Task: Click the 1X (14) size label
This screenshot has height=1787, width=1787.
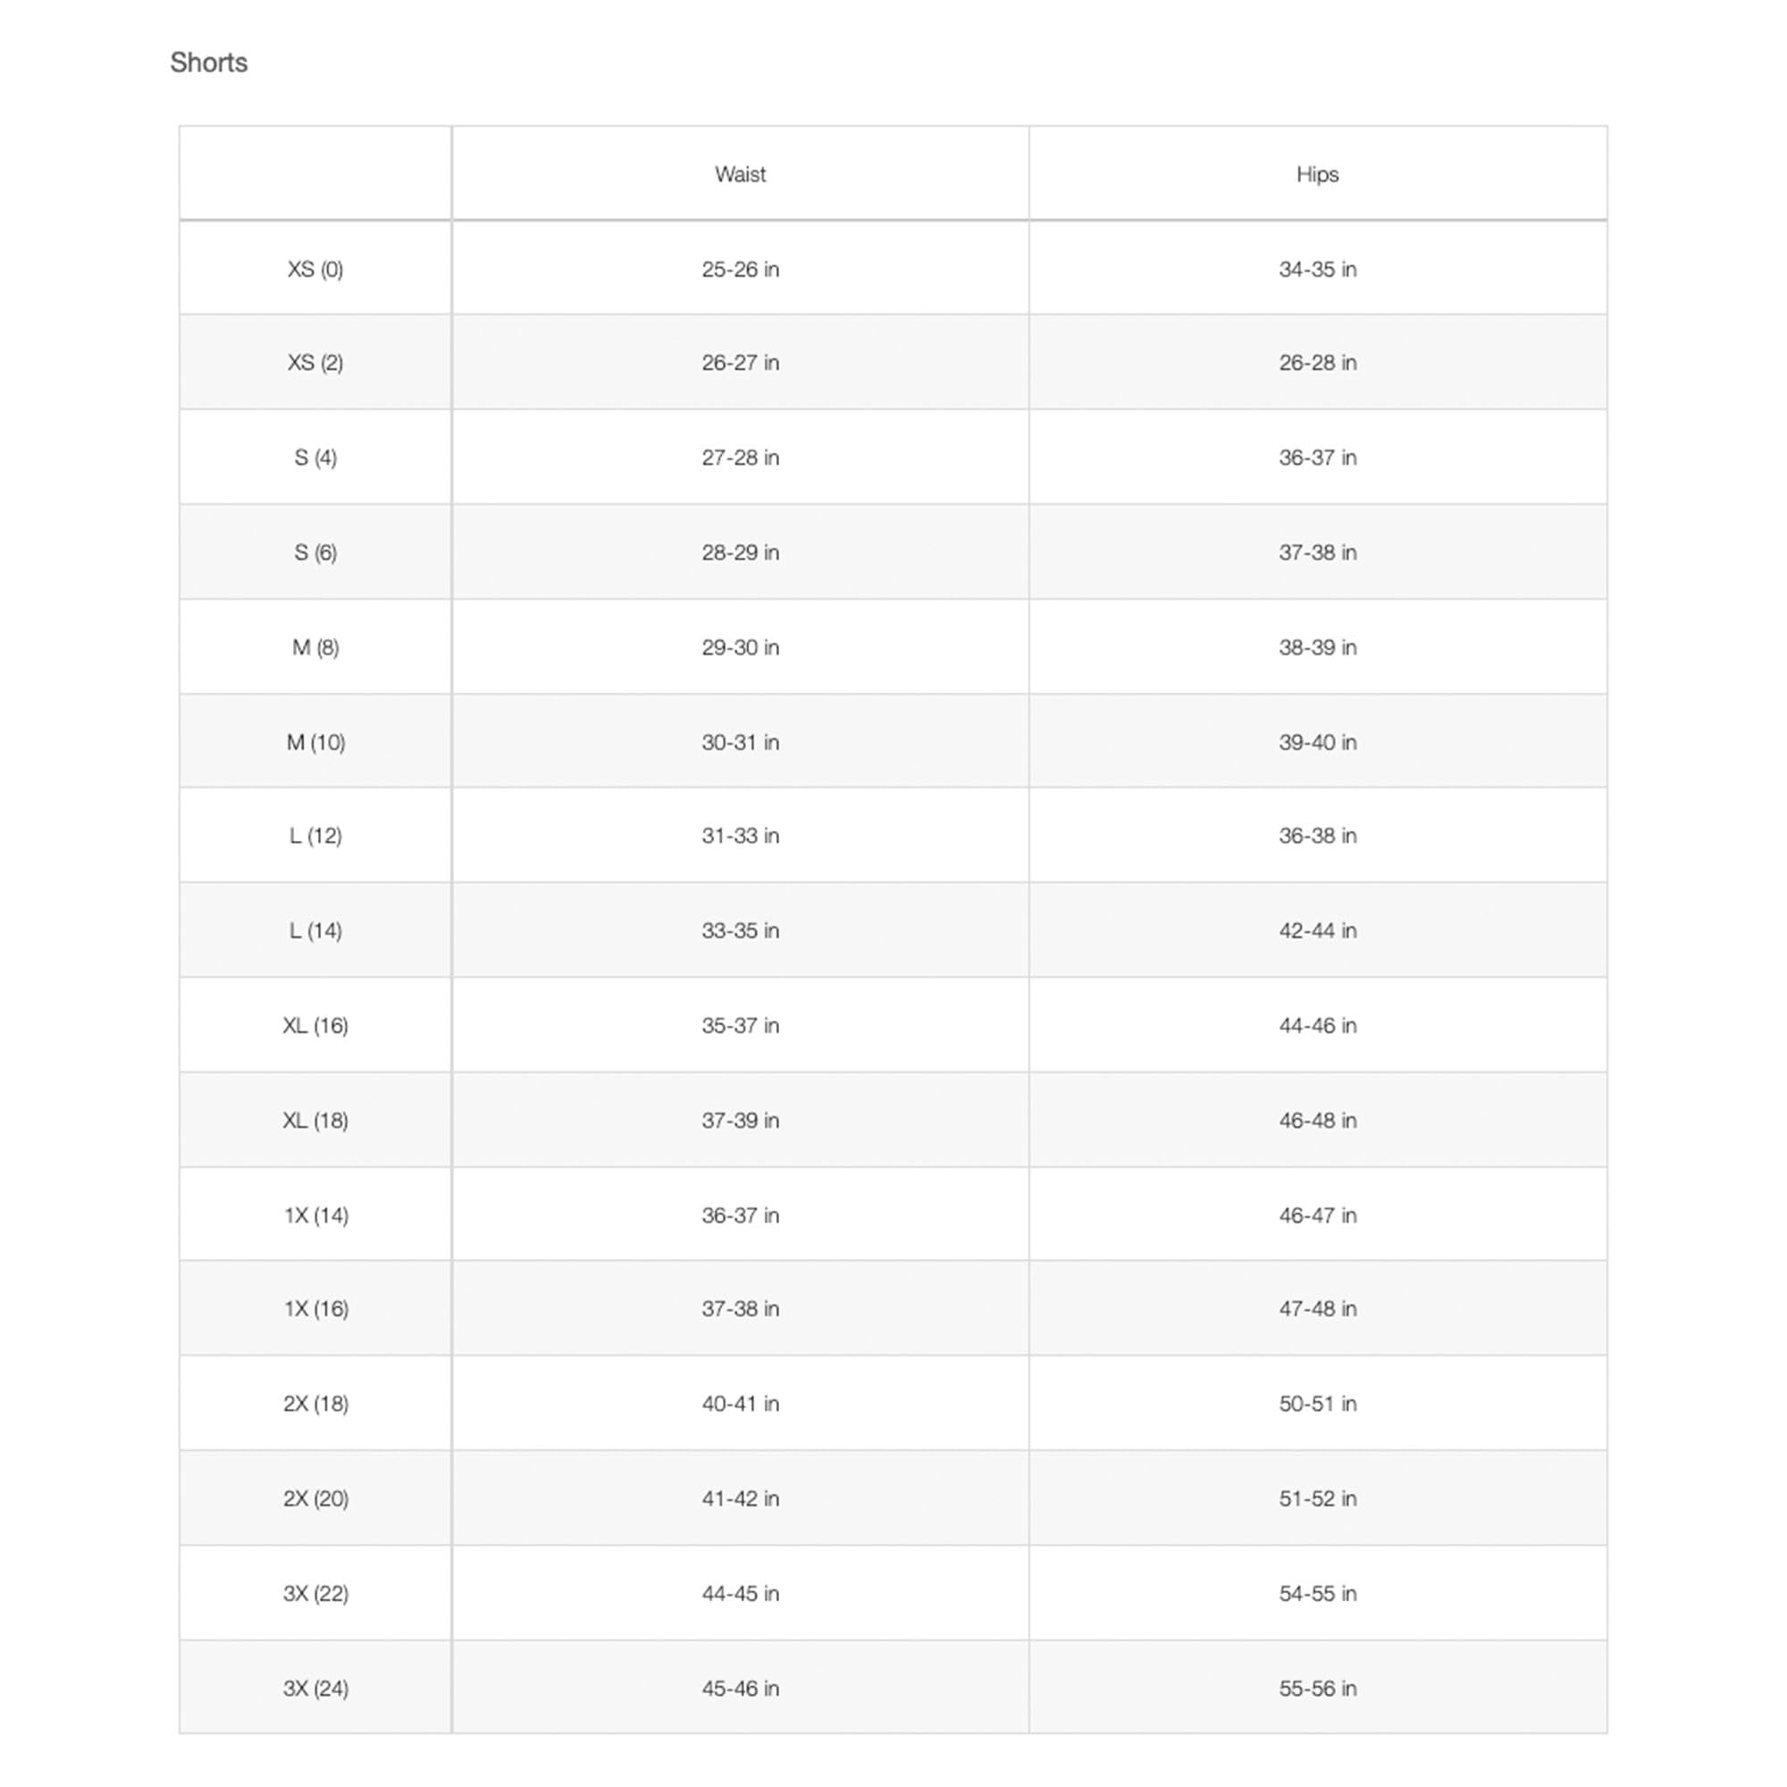Action: coord(315,1215)
